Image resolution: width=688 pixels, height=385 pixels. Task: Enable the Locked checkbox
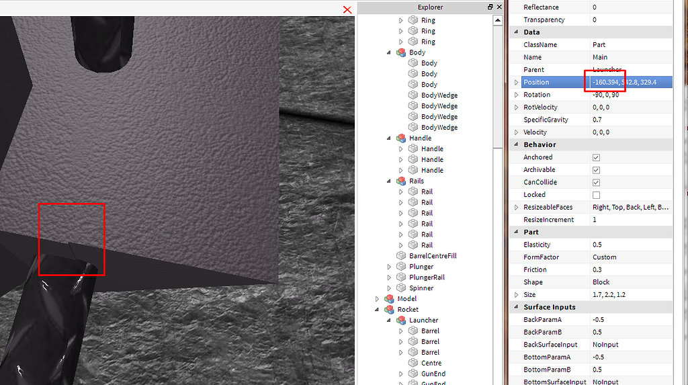pos(597,195)
